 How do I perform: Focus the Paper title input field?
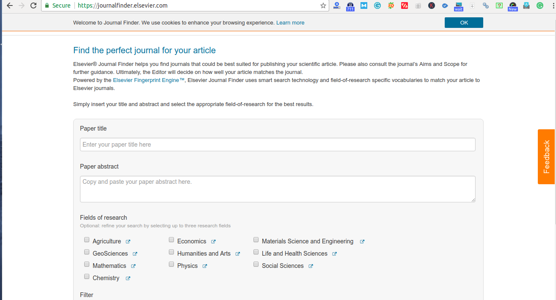pyautogui.click(x=278, y=145)
